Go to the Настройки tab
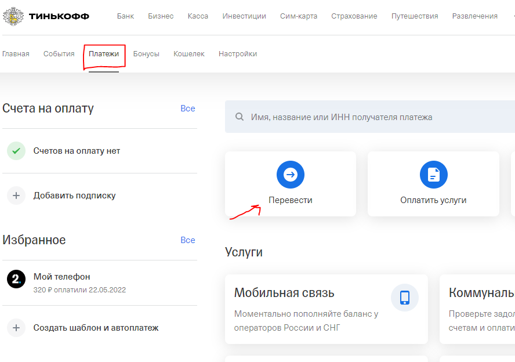This screenshot has width=515, height=362. click(x=238, y=54)
